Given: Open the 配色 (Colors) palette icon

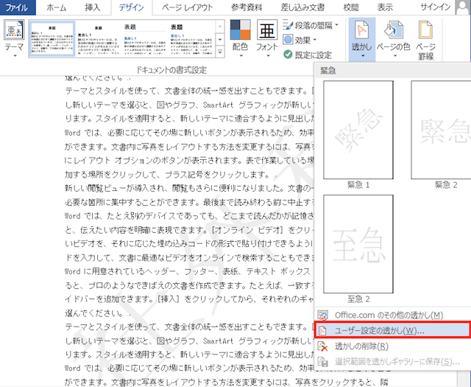Looking at the screenshot, I should coord(240,30).
